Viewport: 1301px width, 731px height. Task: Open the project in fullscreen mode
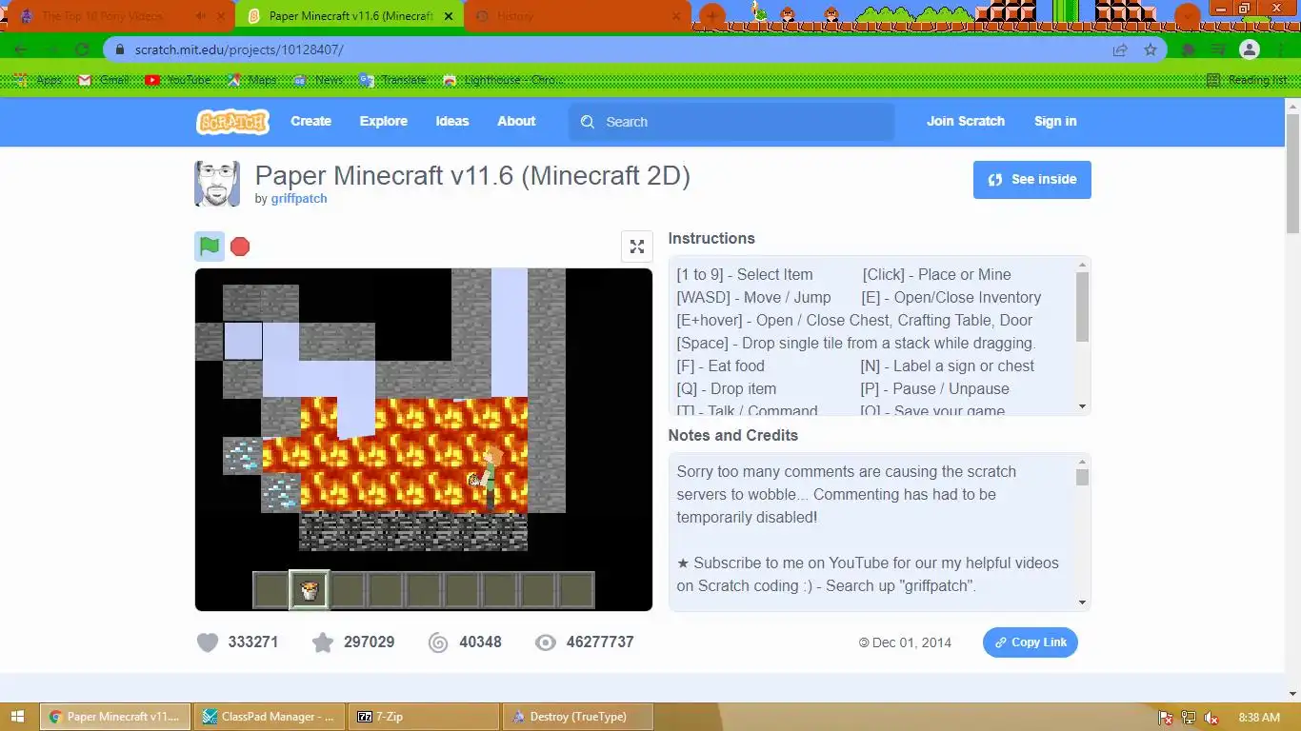point(637,247)
